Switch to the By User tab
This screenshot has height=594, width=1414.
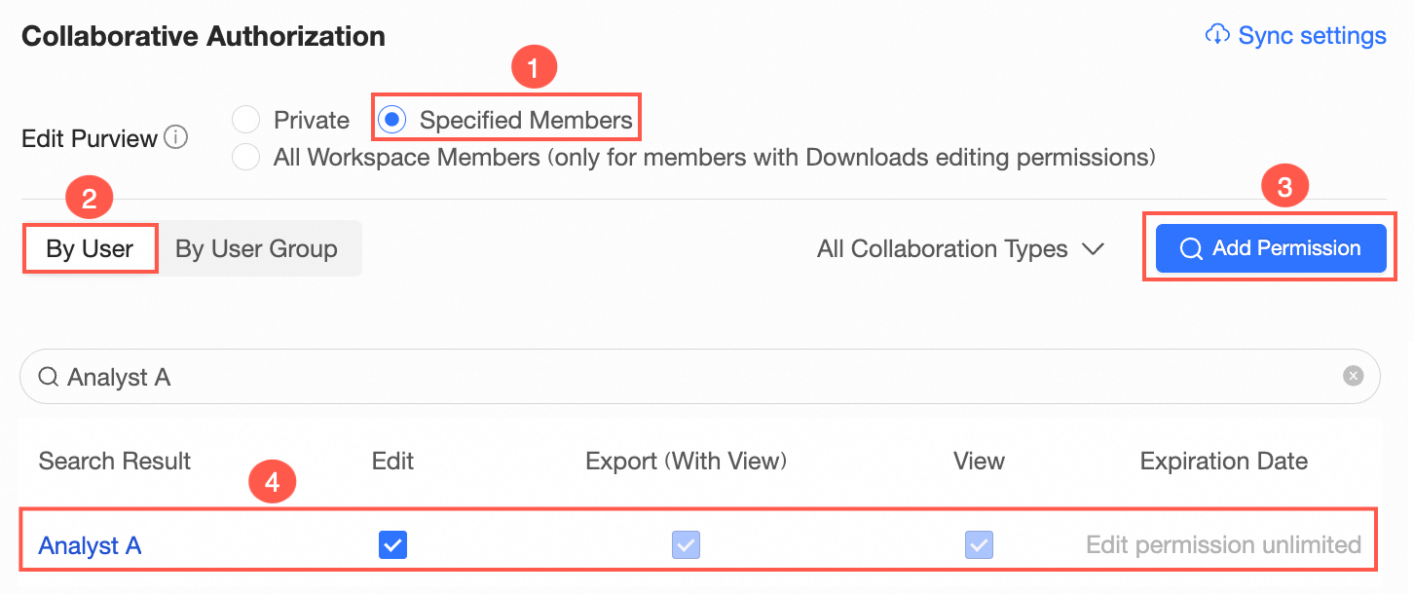[x=90, y=248]
